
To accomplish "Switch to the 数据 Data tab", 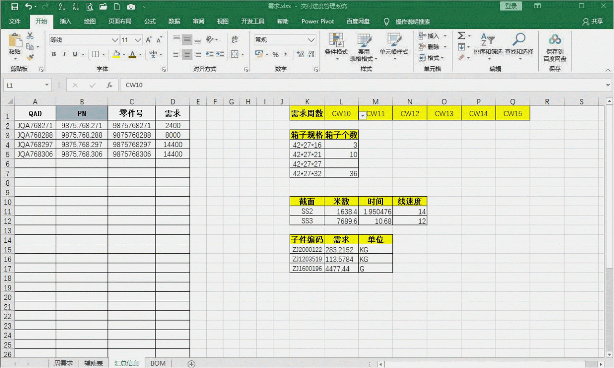I will pyautogui.click(x=175, y=22).
